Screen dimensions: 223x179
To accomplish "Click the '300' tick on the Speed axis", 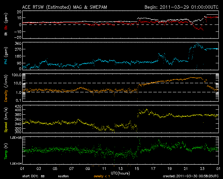I will click(18, 132).
